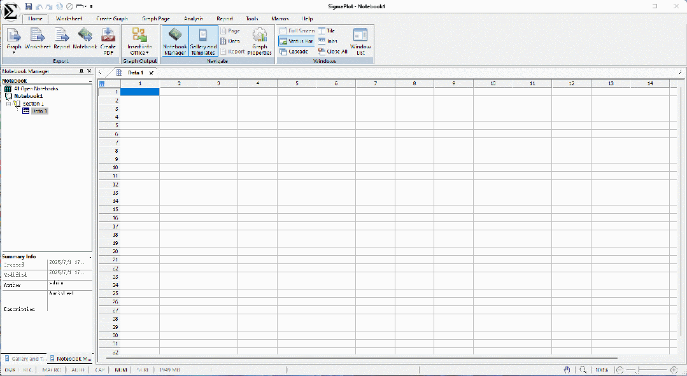Click the Tile windows button

point(327,31)
